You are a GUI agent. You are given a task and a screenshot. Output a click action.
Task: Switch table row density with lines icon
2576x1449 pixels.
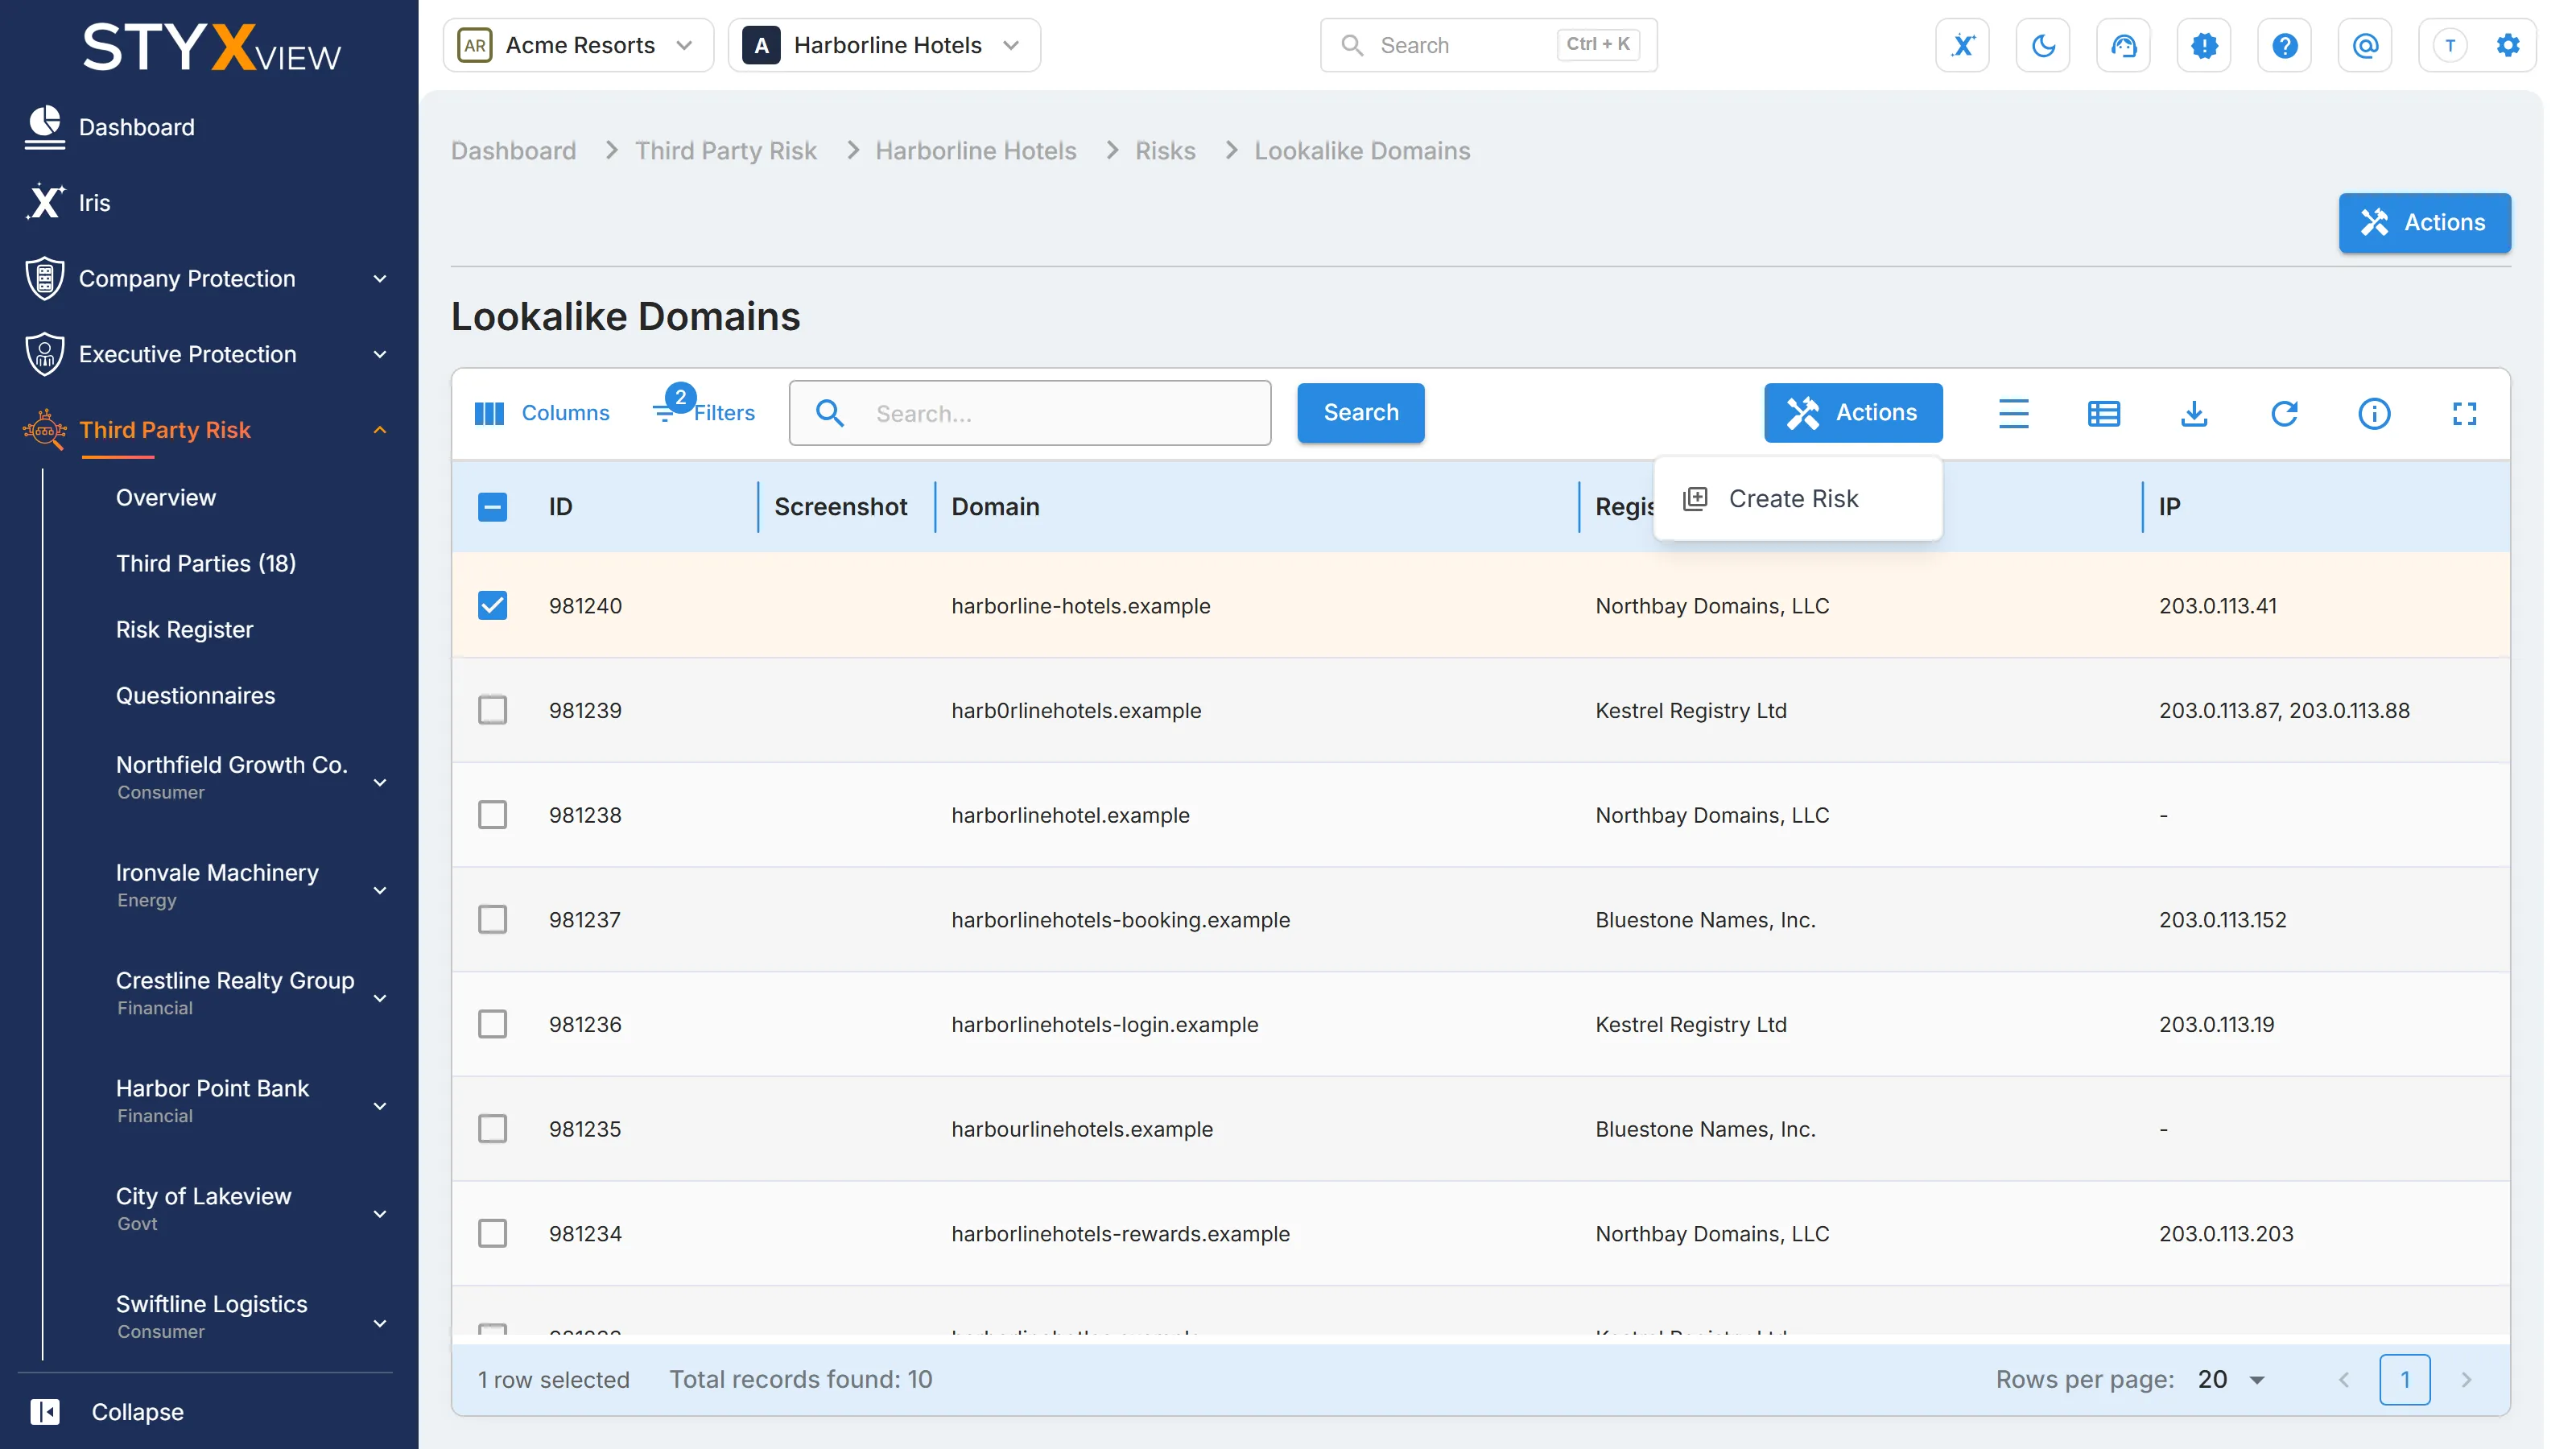point(2013,413)
